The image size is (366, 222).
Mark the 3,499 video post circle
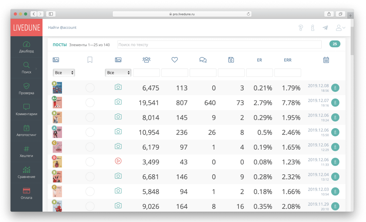coord(90,162)
